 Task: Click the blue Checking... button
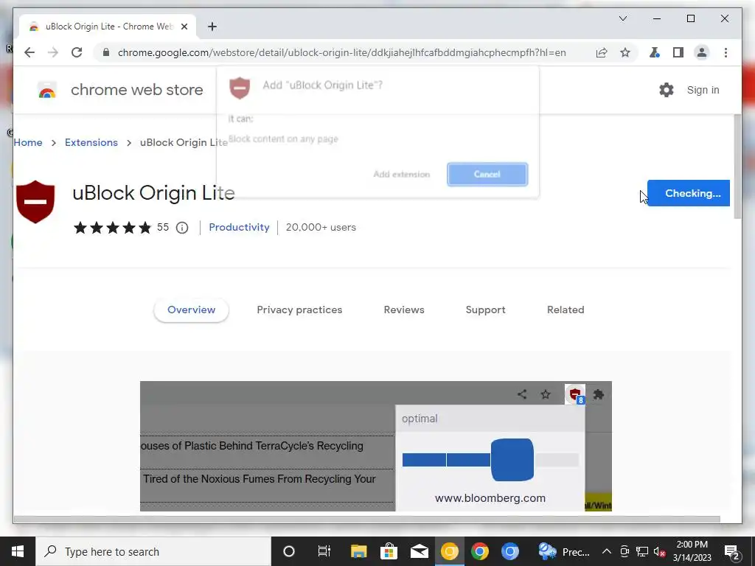[689, 193]
